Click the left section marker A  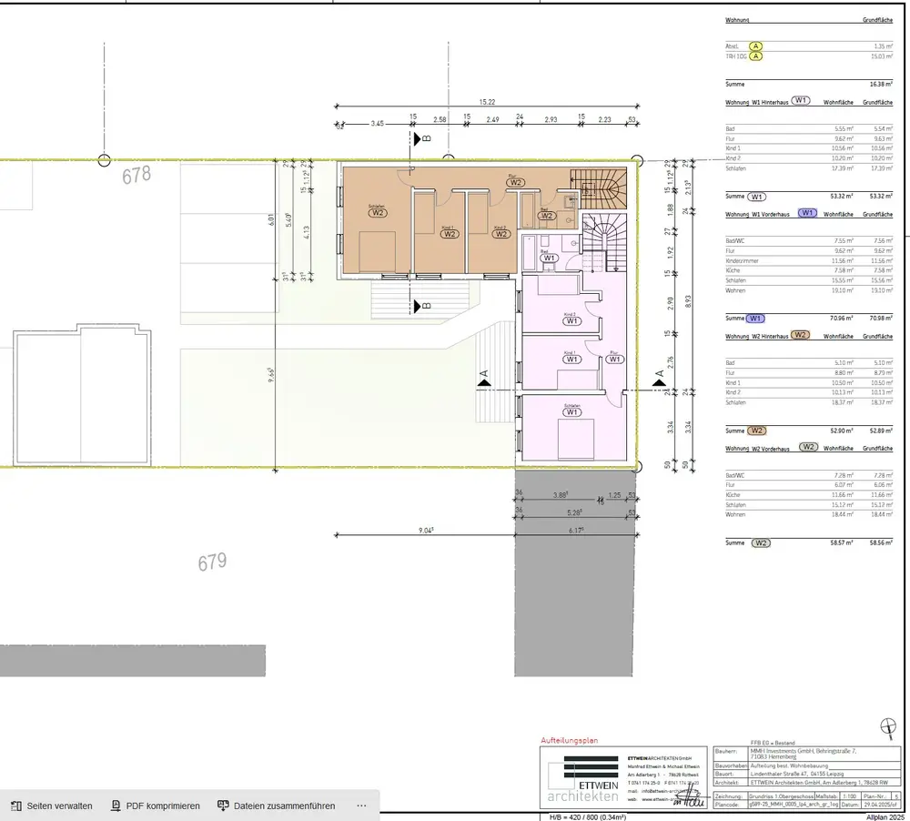coord(484,379)
